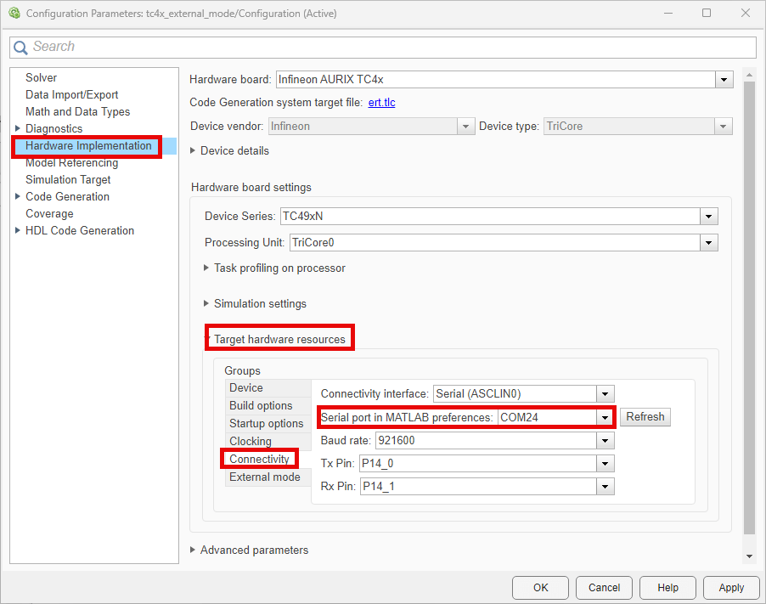Expand the Diagnostics tree node
The height and width of the screenshot is (604, 766).
tap(18, 129)
